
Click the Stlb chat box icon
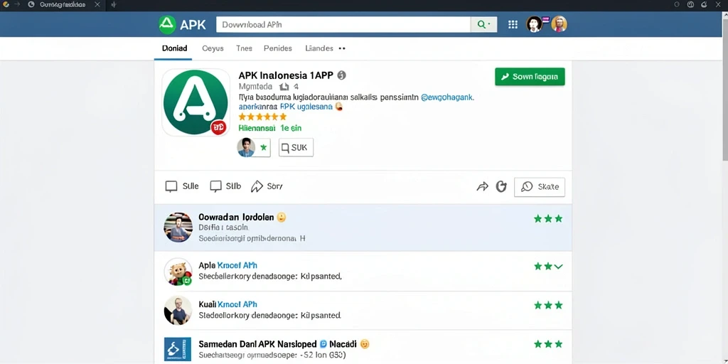[215, 187]
